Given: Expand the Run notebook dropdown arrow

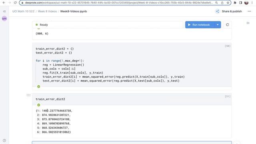Looking at the screenshot, I should tap(218, 25).
